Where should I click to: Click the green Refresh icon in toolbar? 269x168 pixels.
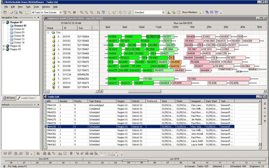coord(27,12)
